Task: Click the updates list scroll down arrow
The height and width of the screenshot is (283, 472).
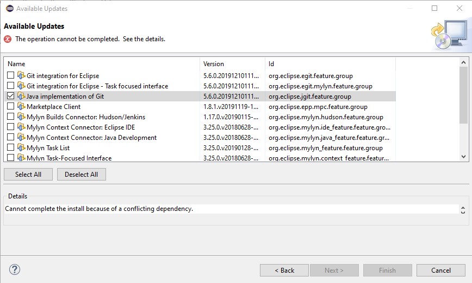Action: (463, 157)
